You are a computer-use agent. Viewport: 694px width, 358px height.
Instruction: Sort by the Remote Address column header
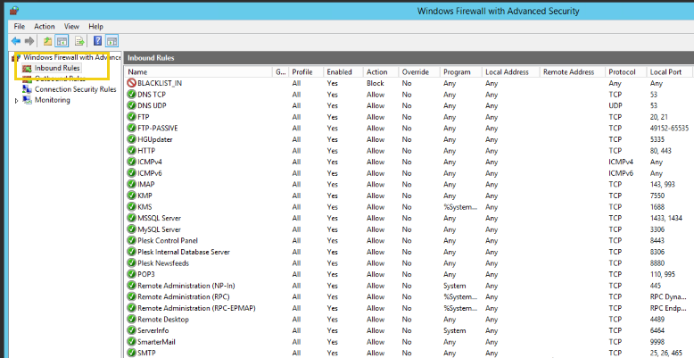click(x=573, y=71)
